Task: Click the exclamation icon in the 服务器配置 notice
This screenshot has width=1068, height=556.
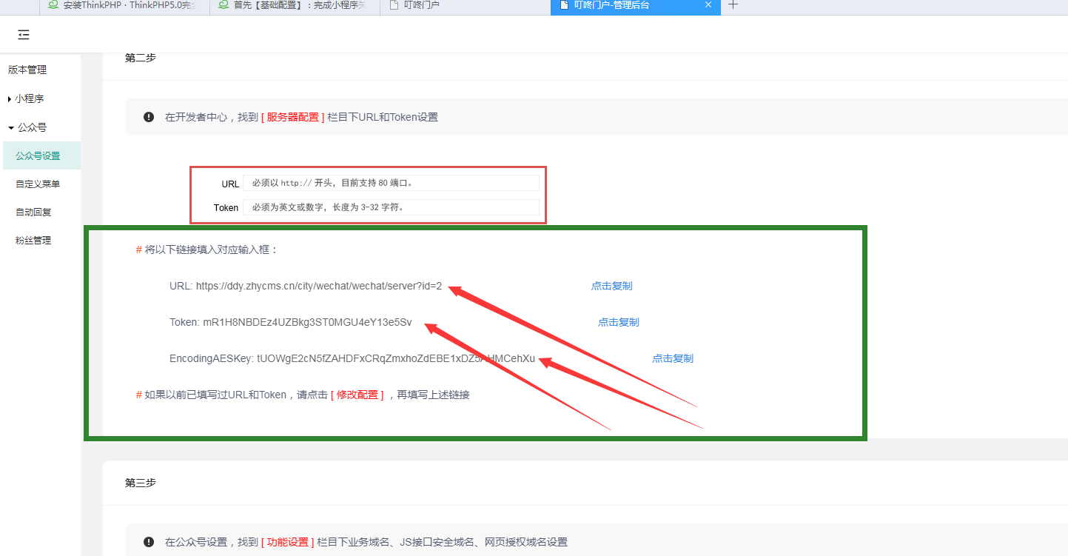Action: [149, 117]
